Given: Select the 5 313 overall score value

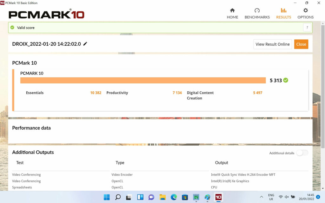Looking at the screenshot, I should (276, 80).
